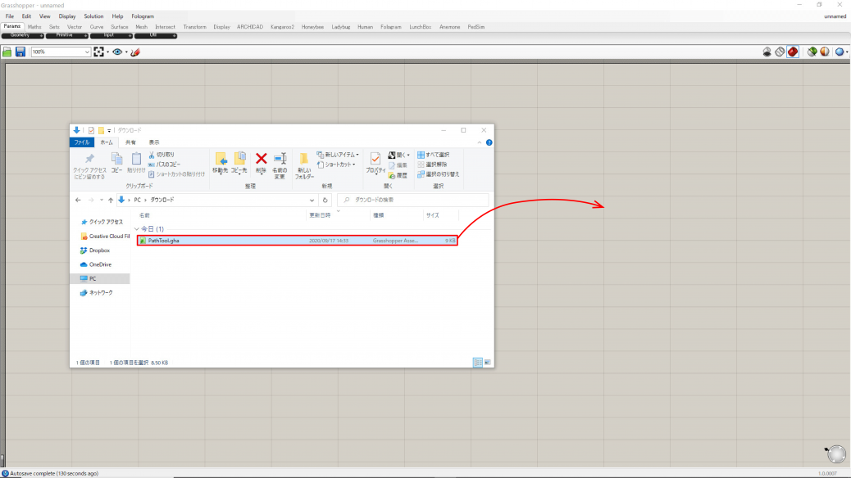Toggle Explorer large icons view button

487,362
